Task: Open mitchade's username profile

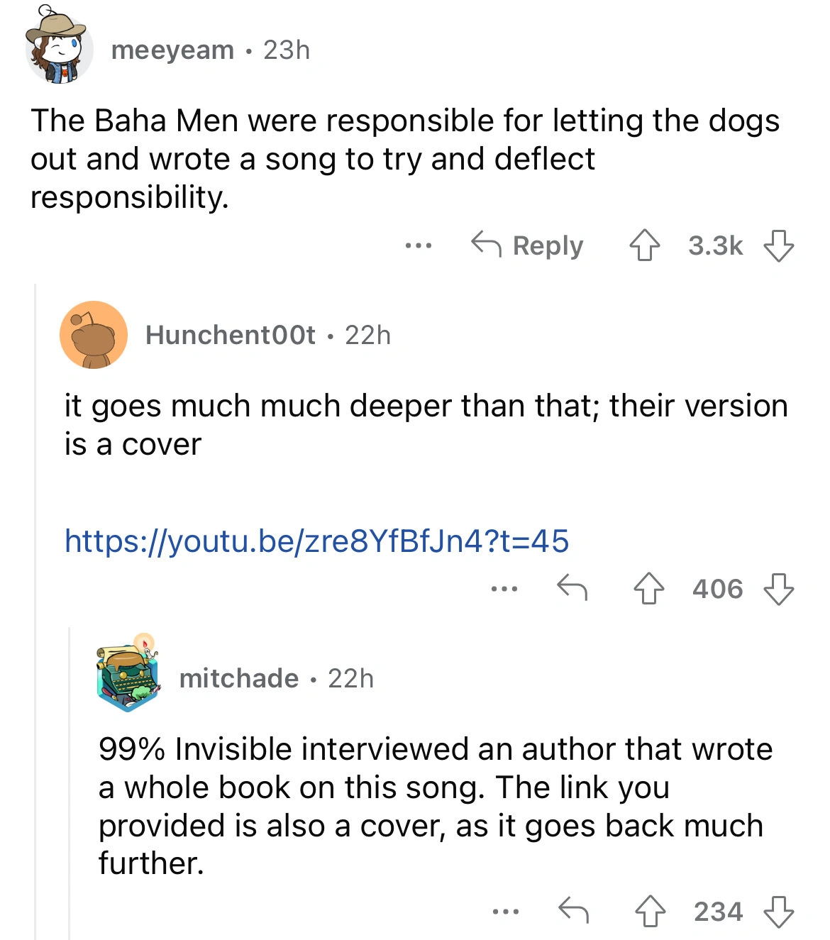Action: point(238,678)
